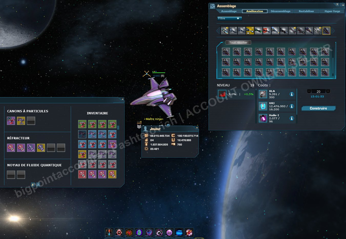Select the gold-background refractor in inventory
The width and height of the screenshot is (346, 239).
[x=112, y=174]
